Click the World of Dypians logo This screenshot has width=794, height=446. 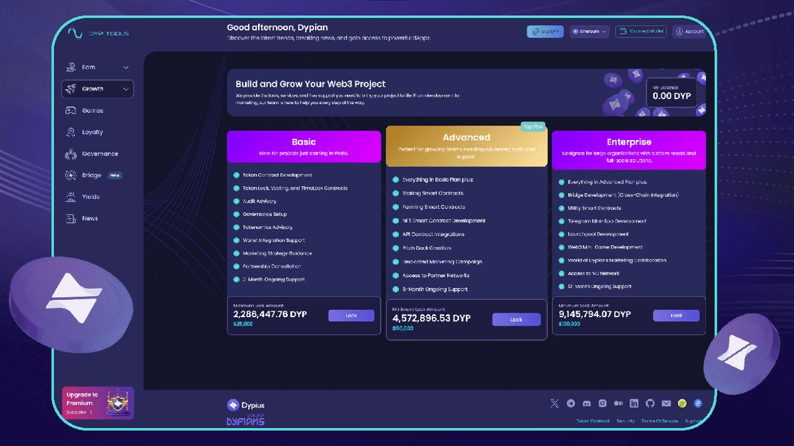(245, 420)
